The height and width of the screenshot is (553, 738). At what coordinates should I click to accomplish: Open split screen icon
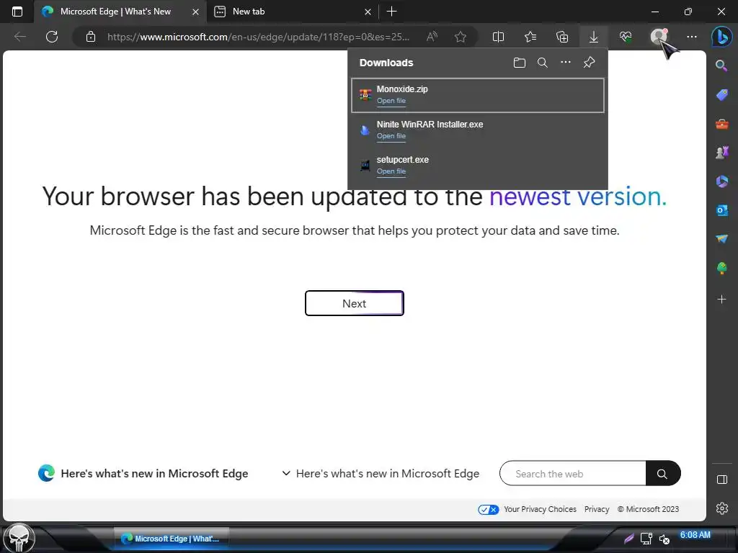498,37
